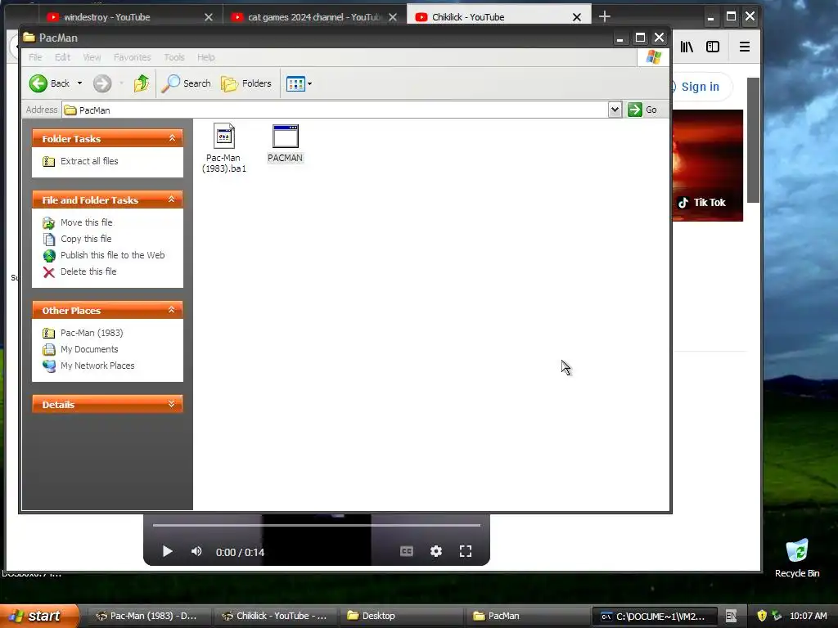Expand the Address bar dropdown
This screenshot has width=838, height=628.
615,110
